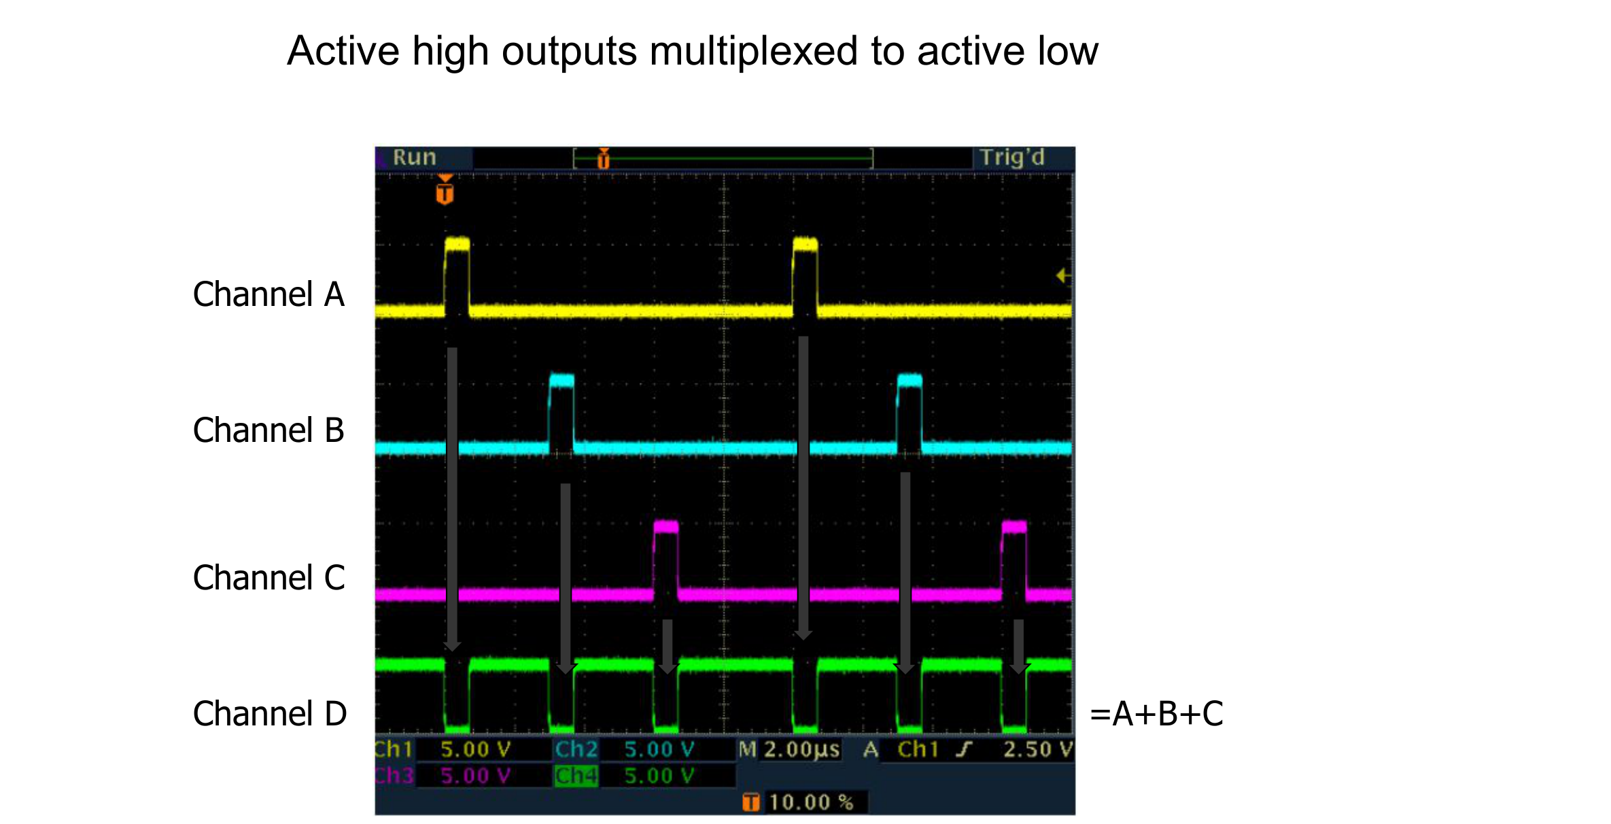Click the 'A Ch1' trigger source readout
1611x824 pixels.
point(900,749)
